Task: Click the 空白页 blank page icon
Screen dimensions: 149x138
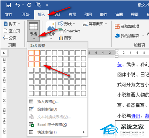Action: (x=5, y=31)
